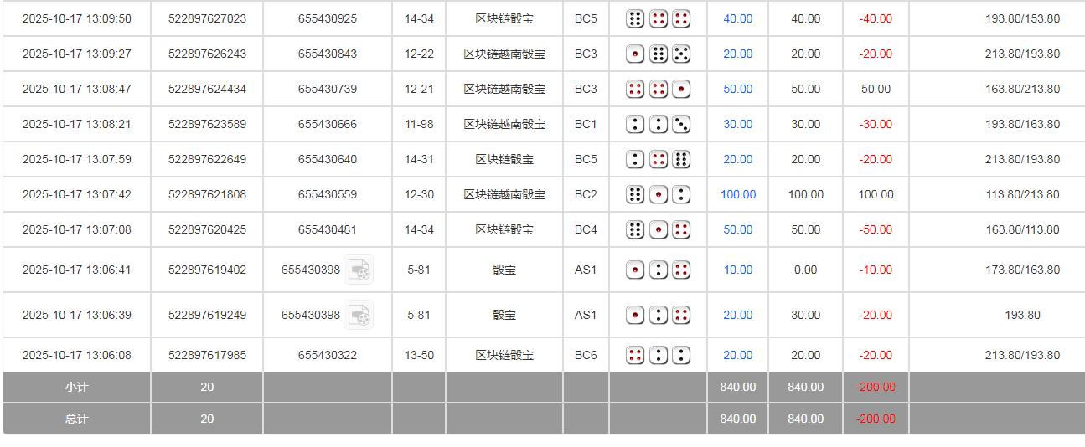Click the blue 100.00 bet amount

(x=737, y=194)
